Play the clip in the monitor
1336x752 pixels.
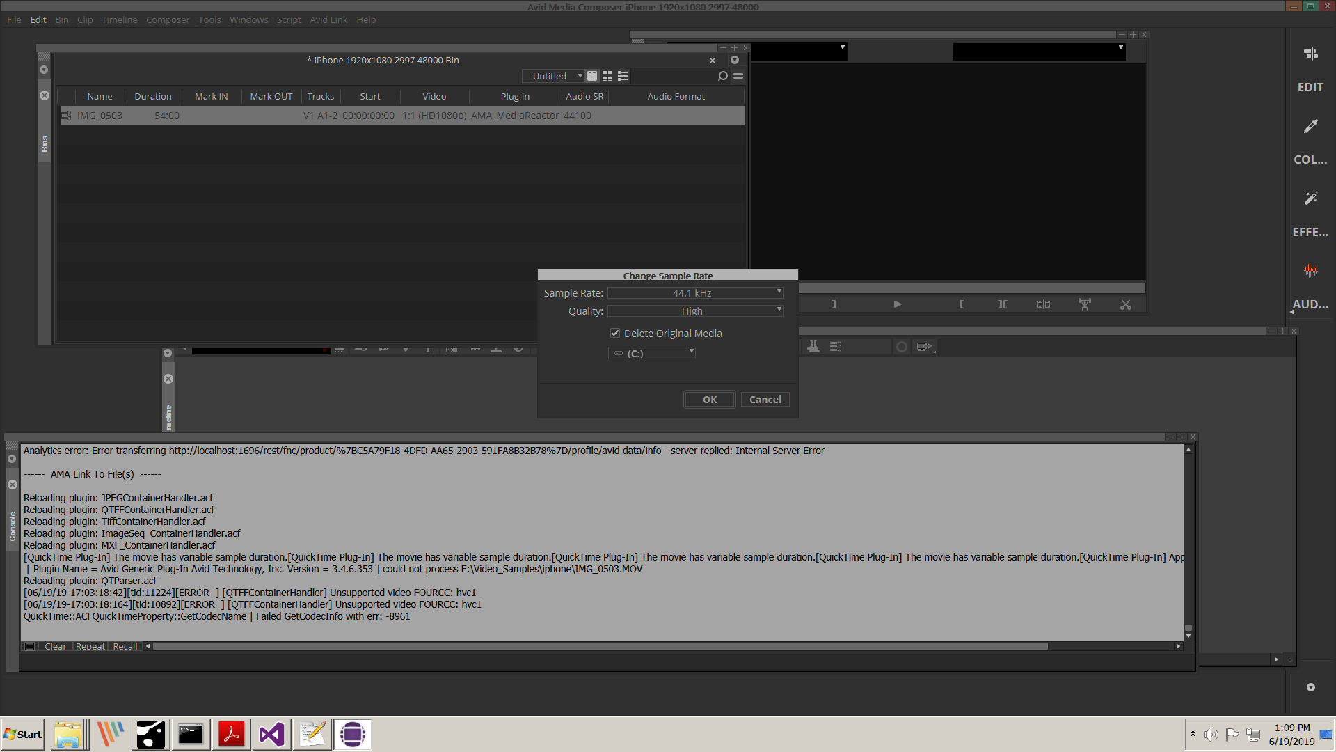897,304
